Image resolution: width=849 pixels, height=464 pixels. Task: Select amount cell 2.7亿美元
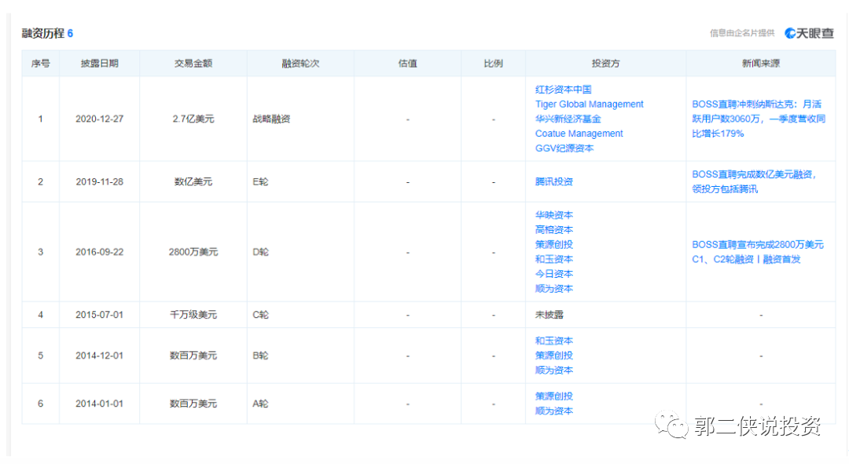[193, 119]
